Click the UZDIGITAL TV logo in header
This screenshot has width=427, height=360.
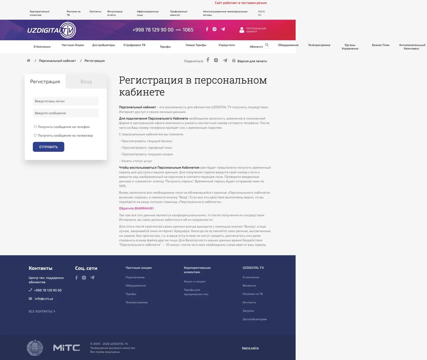[52, 30]
